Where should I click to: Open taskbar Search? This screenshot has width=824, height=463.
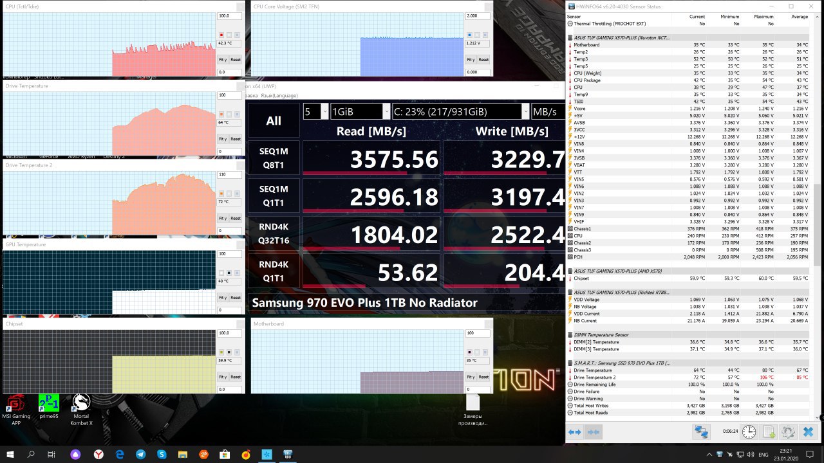pos(32,454)
